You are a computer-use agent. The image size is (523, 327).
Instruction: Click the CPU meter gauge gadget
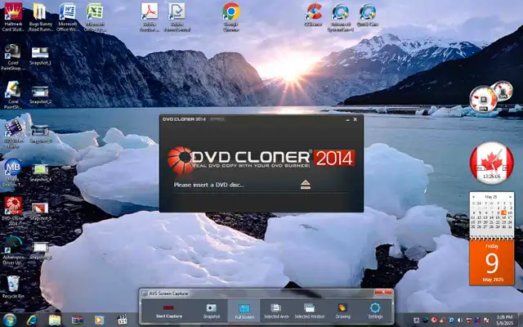(483, 99)
